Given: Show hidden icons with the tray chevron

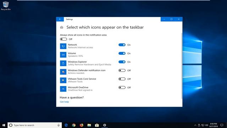Looking at the screenshot, I should (x=195, y=125).
